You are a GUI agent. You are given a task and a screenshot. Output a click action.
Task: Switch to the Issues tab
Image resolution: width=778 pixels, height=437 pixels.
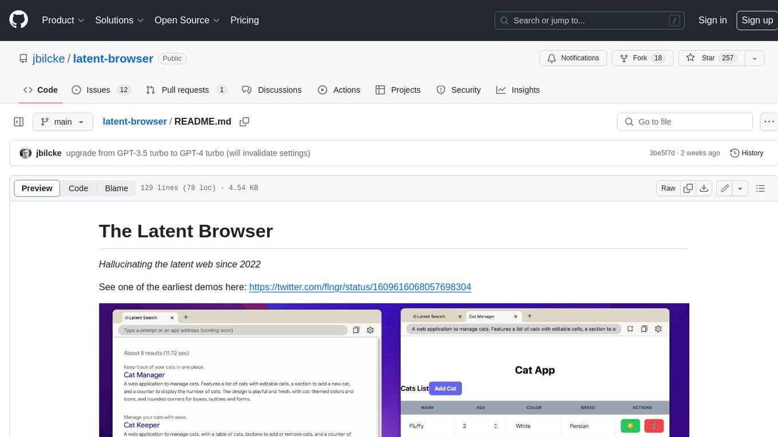click(101, 90)
